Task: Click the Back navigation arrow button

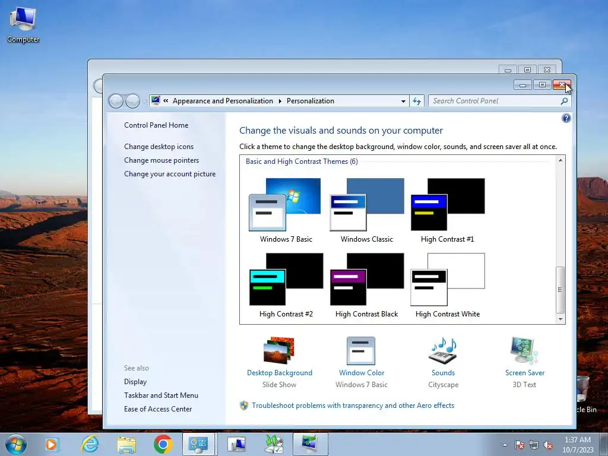Action: click(116, 101)
